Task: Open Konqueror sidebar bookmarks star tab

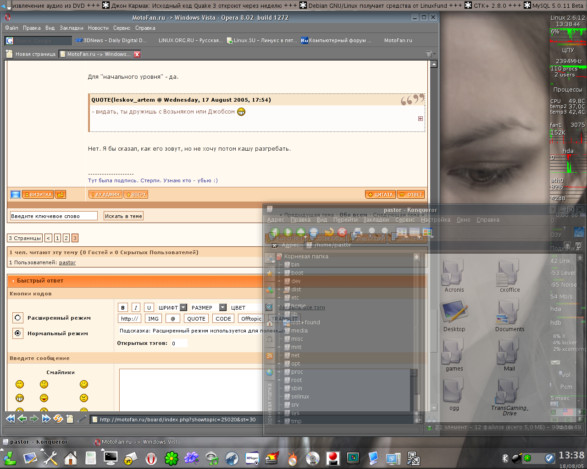Action: [270, 273]
